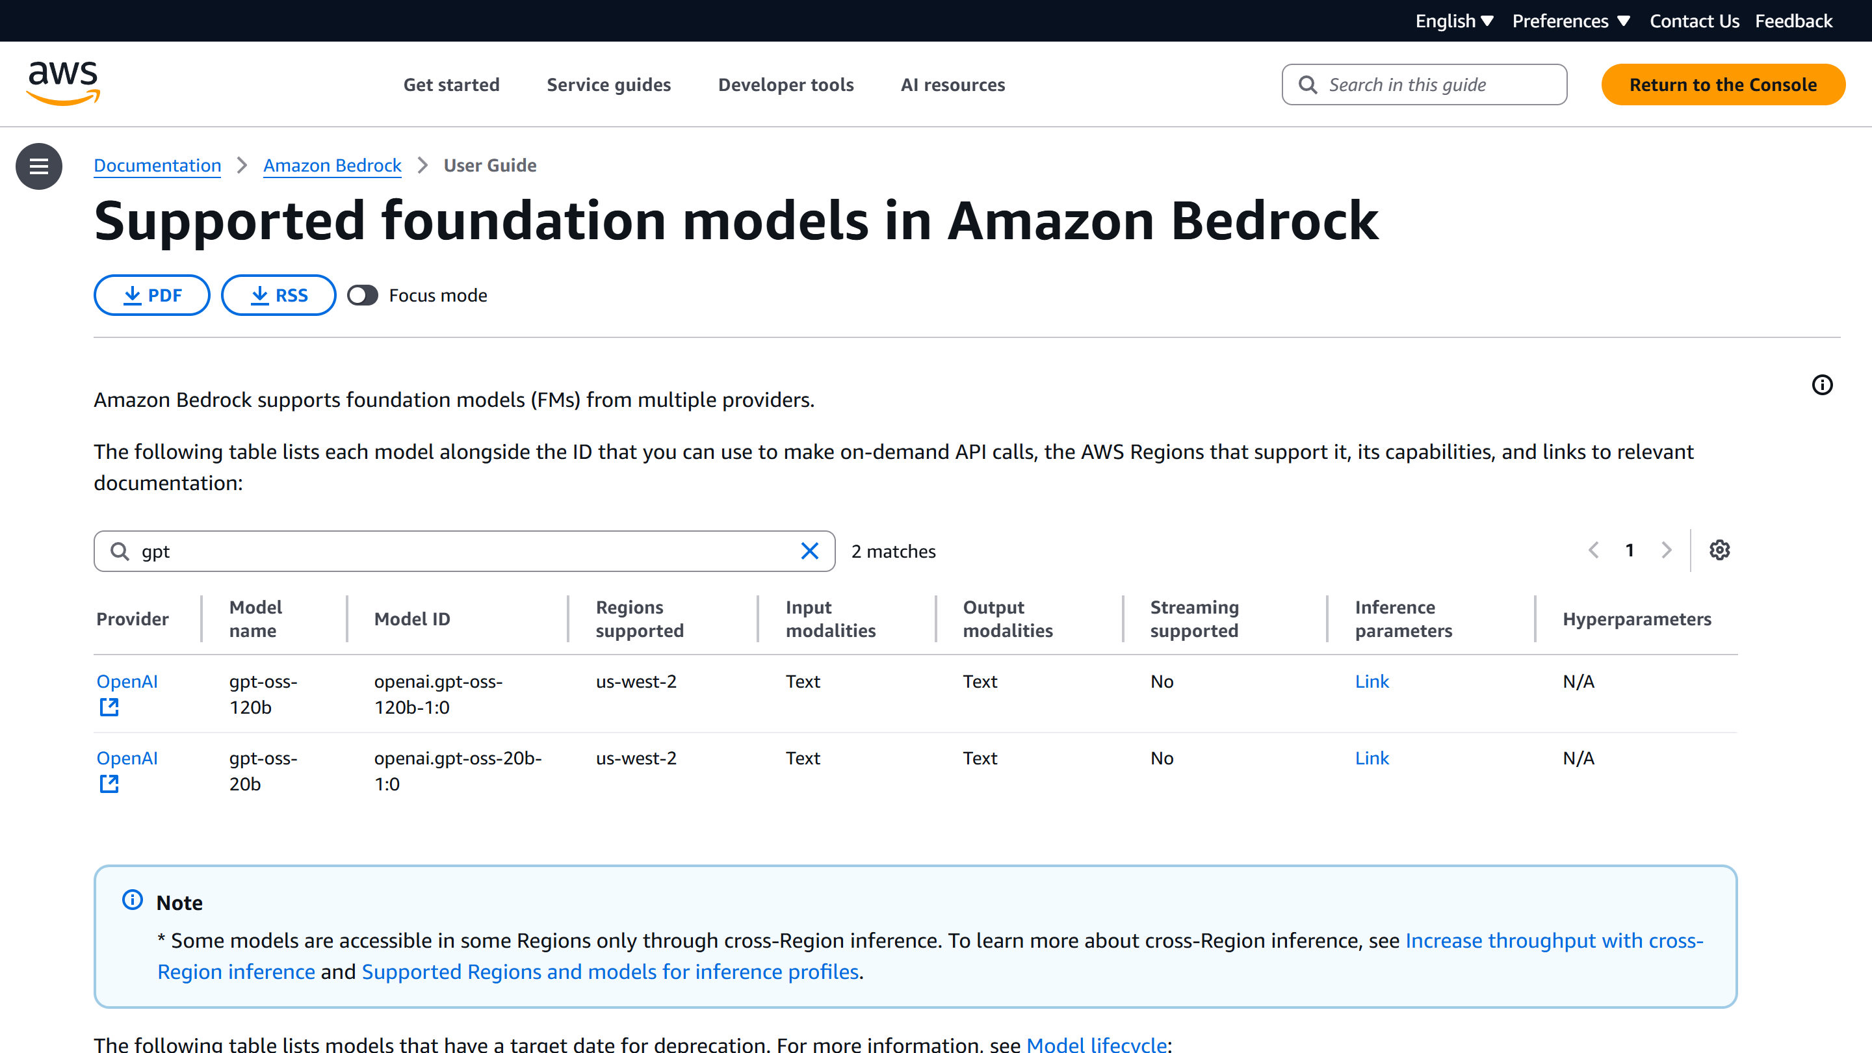Open OpenAI external link icon for gpt-oss-120b
The height and width of the screenshot is (1053, 1872).
tap(109, 707)
